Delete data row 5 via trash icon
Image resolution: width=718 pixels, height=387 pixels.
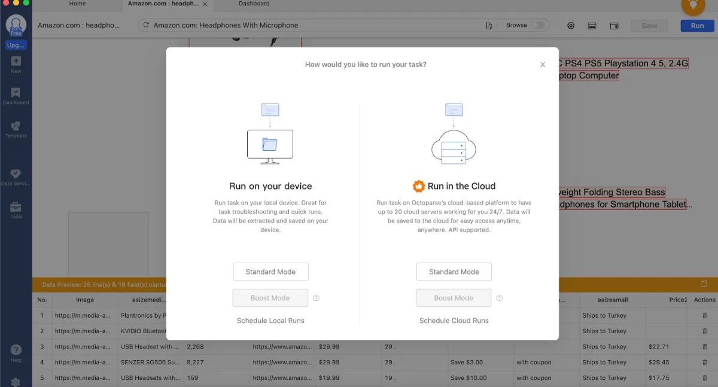click(705, 377)
